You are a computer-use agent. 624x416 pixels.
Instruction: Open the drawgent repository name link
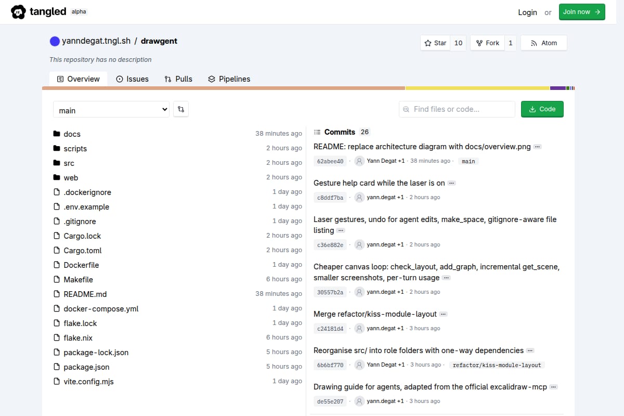[159, 41]
